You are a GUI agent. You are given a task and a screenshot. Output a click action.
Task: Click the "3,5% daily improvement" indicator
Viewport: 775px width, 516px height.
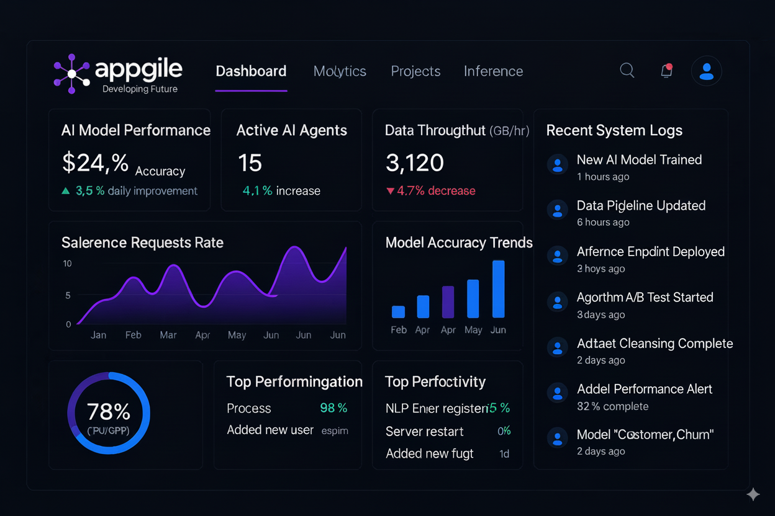point(129,191)
